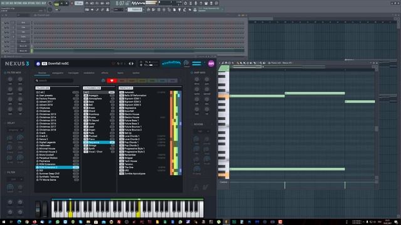Click the AM user avatar in Nexus
Screen dimensions: 401x225
[211, 64]
